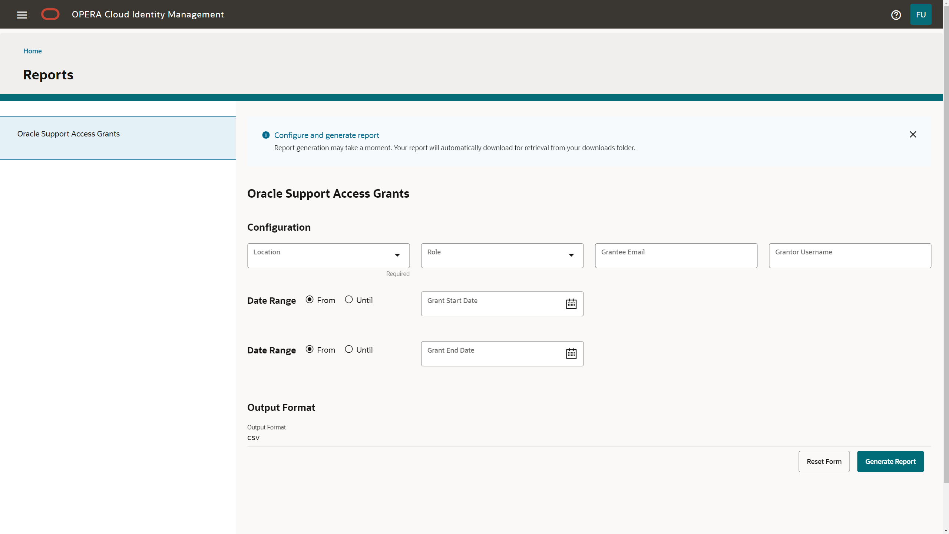Click the FU user avatar
949x534 pixels.
point(921,14)
